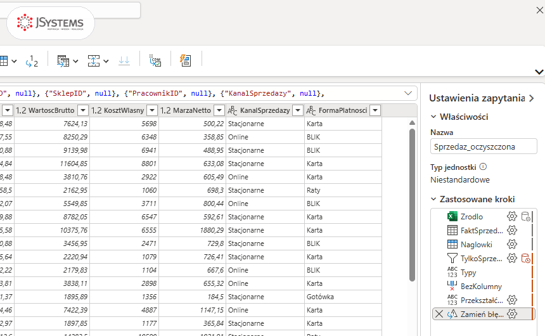This screenshot has width=545, height=336.
Task: Expand the ribbon with bottom-right chevron
Action: pos(539,72)
